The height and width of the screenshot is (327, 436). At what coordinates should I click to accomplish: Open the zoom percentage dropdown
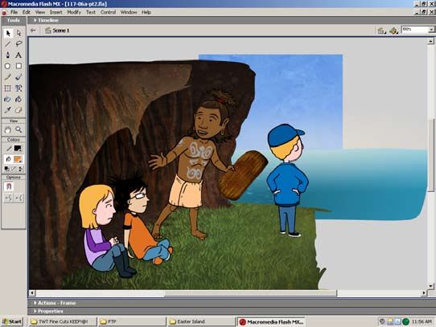coord(431,30)
